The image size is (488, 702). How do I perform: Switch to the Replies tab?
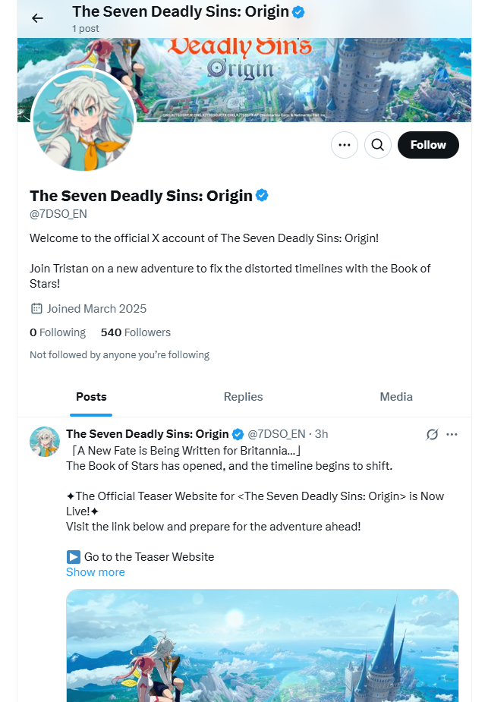[243, 396]
